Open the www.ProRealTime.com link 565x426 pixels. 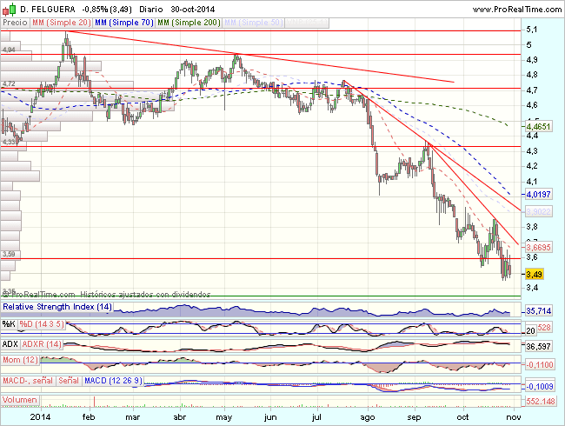pos(517,8)
